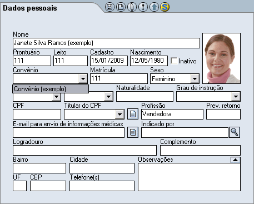Click into the Bairro field
Image resolution: width=254 pixels, height=204 pixels.
tap(39, 168)
